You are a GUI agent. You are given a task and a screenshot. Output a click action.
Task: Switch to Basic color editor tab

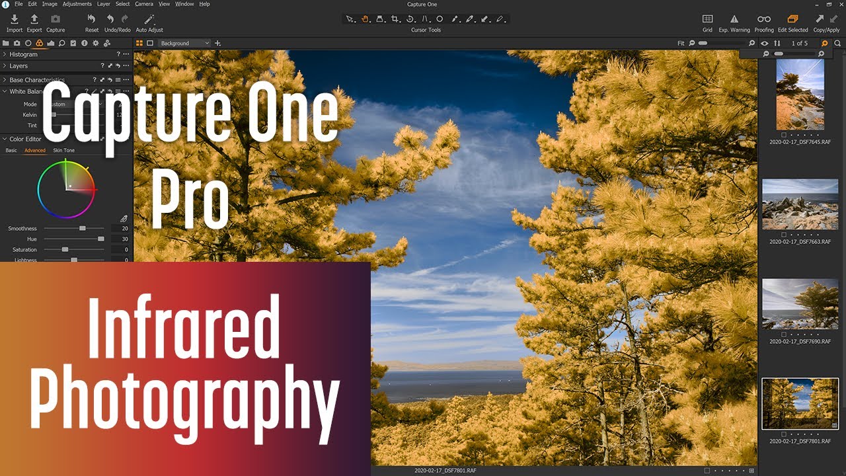coord(11,151)
